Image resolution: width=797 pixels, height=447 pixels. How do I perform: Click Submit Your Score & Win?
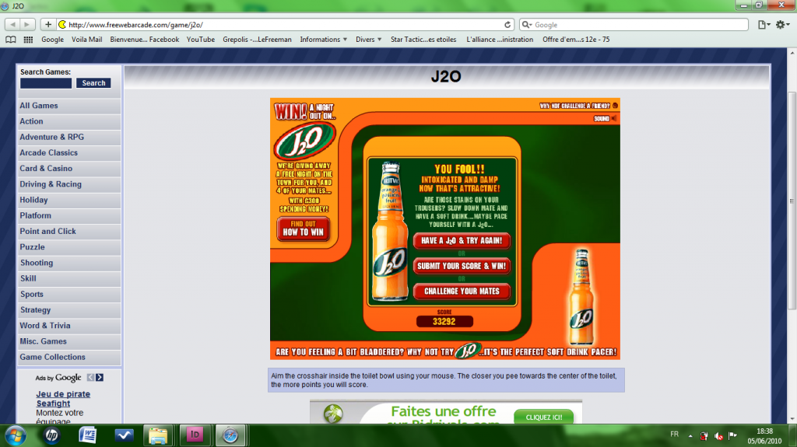coord(462,266)
